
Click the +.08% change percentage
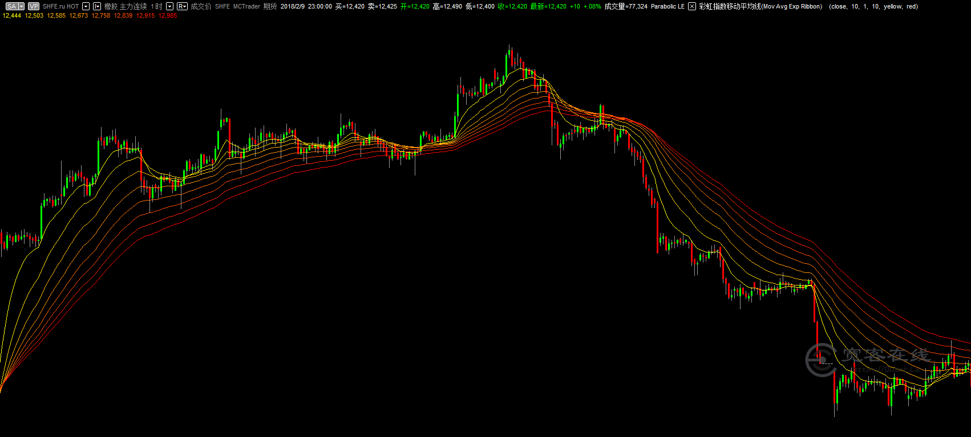pyautogui.click(x=592, y=6)
